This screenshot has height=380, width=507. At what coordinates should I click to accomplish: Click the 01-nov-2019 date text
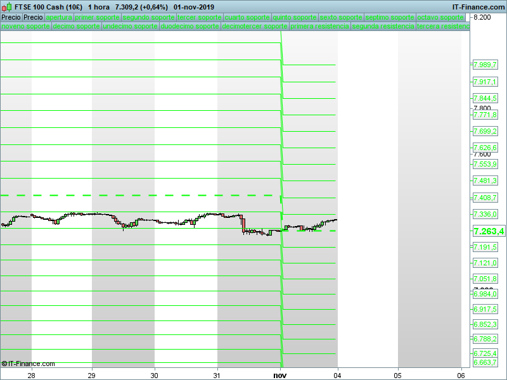point(194,7)
